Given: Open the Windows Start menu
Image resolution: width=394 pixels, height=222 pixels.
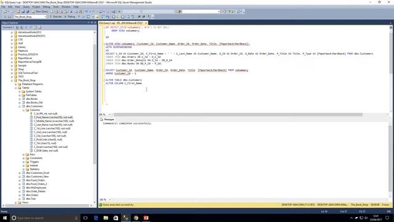Looking at the screenshot, I should 5,218.
